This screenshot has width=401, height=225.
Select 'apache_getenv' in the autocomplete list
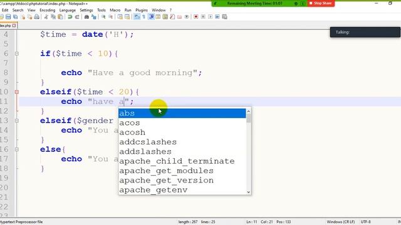point(182,190)
